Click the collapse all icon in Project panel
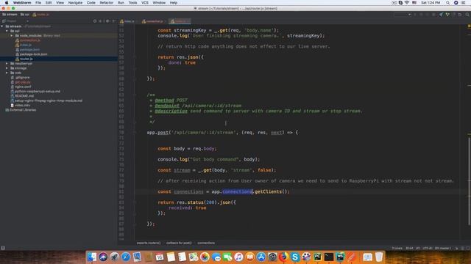 pyautogui.click(x=101, y=21)
